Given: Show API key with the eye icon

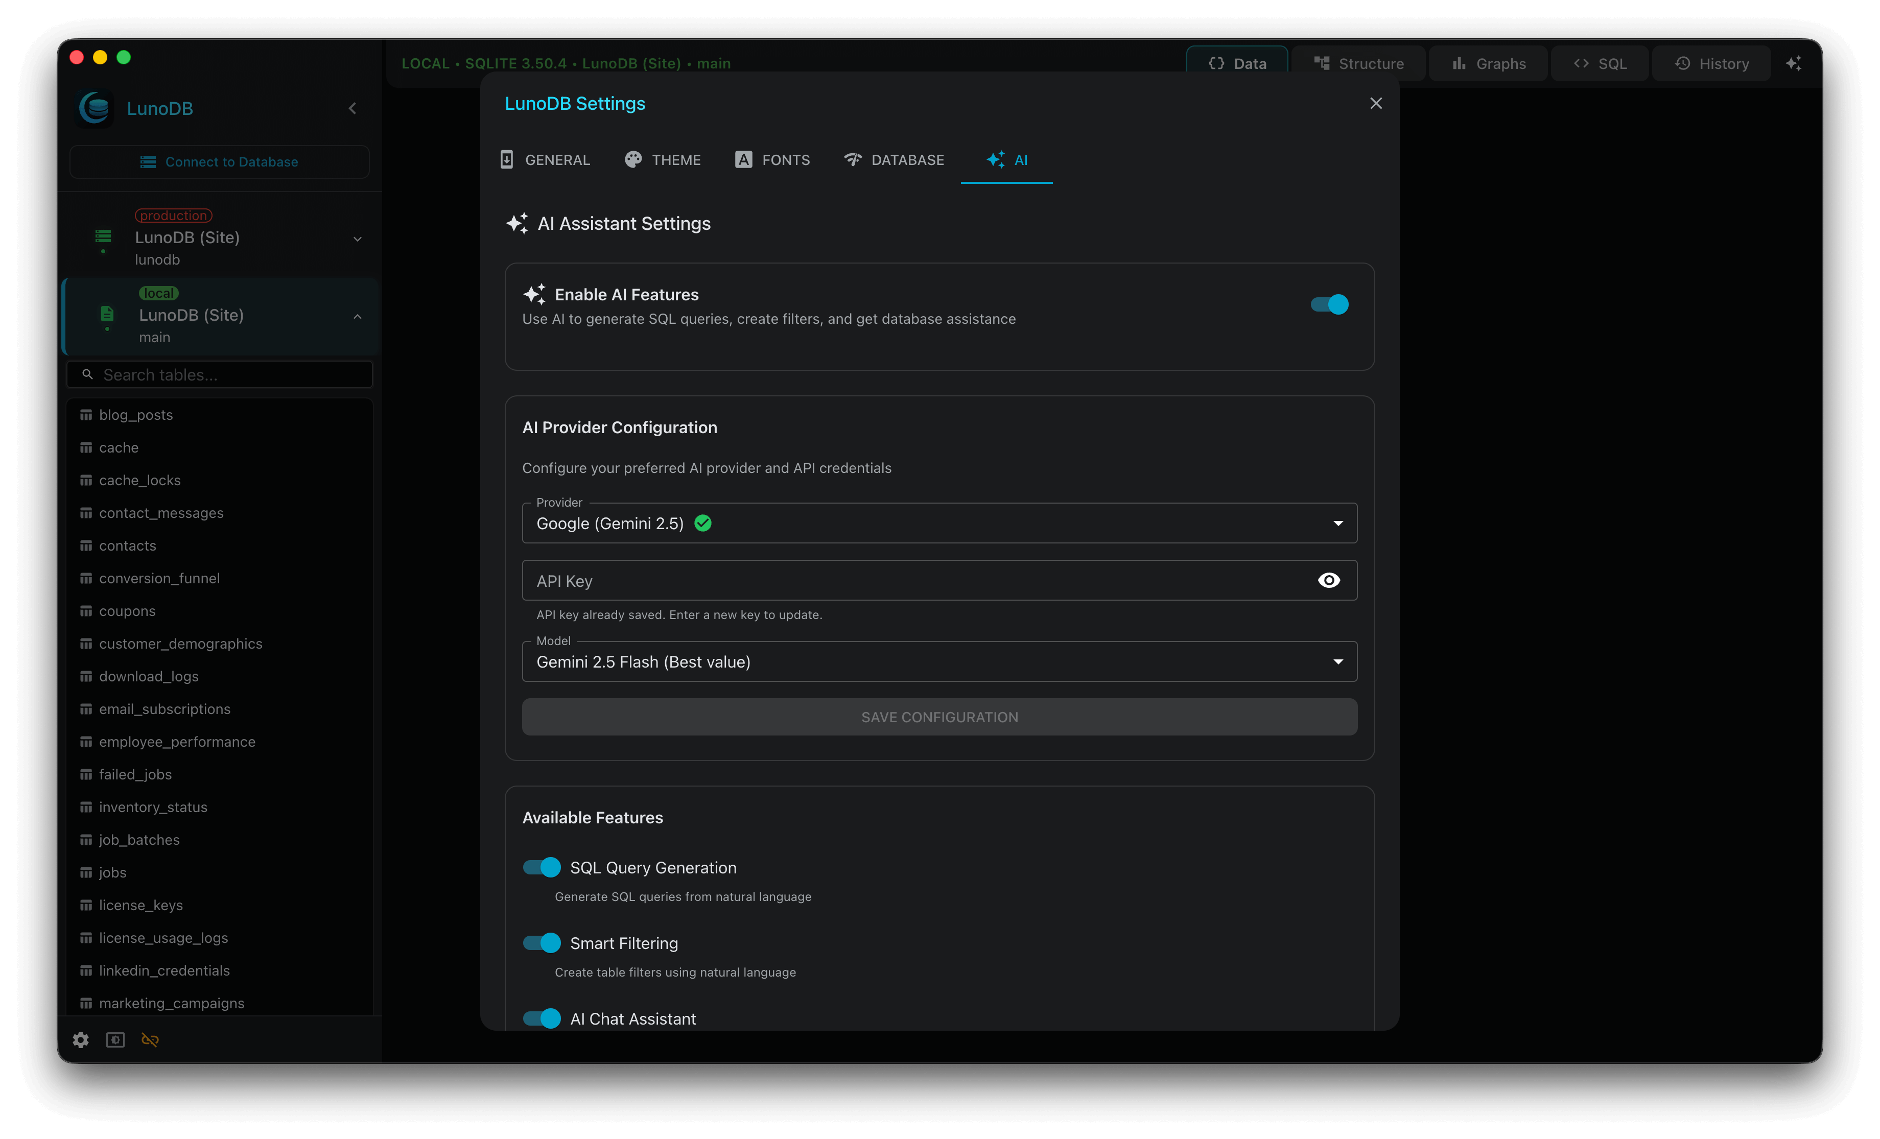Looking at the screenshot, I should 1329,581.
